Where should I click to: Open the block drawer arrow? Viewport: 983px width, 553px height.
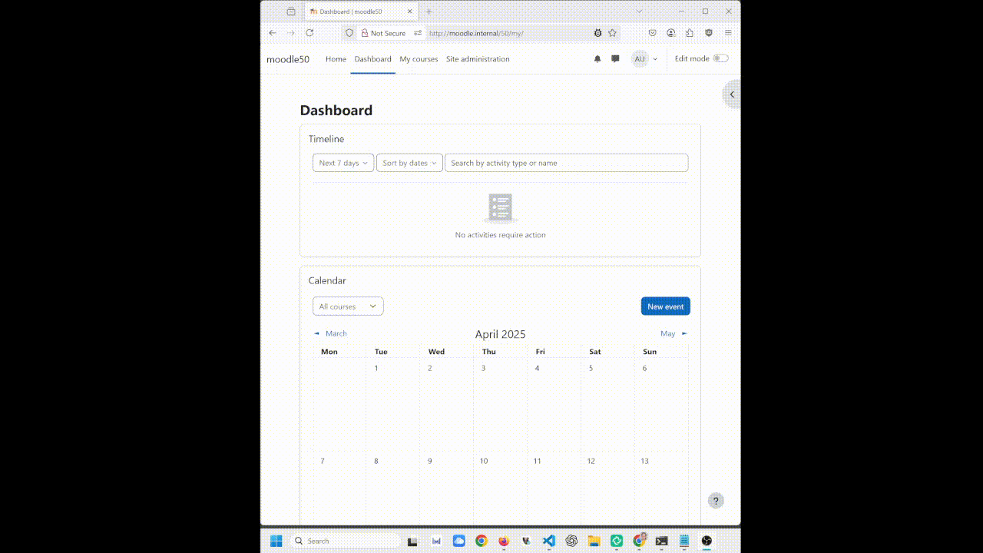(732, 94)
